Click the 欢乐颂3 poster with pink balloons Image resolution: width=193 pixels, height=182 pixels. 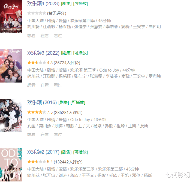click(11, 66)
